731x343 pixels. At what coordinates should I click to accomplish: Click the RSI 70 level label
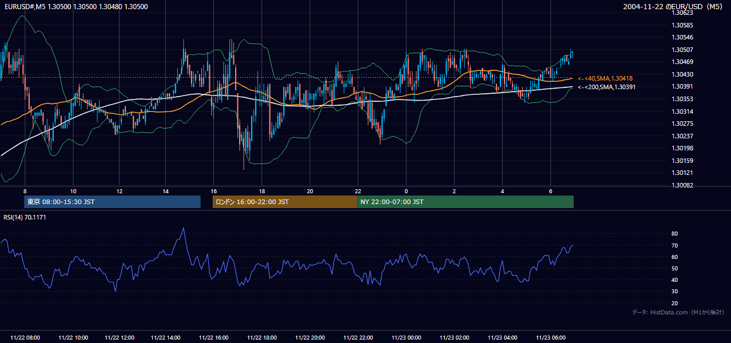tap(674, 245)
